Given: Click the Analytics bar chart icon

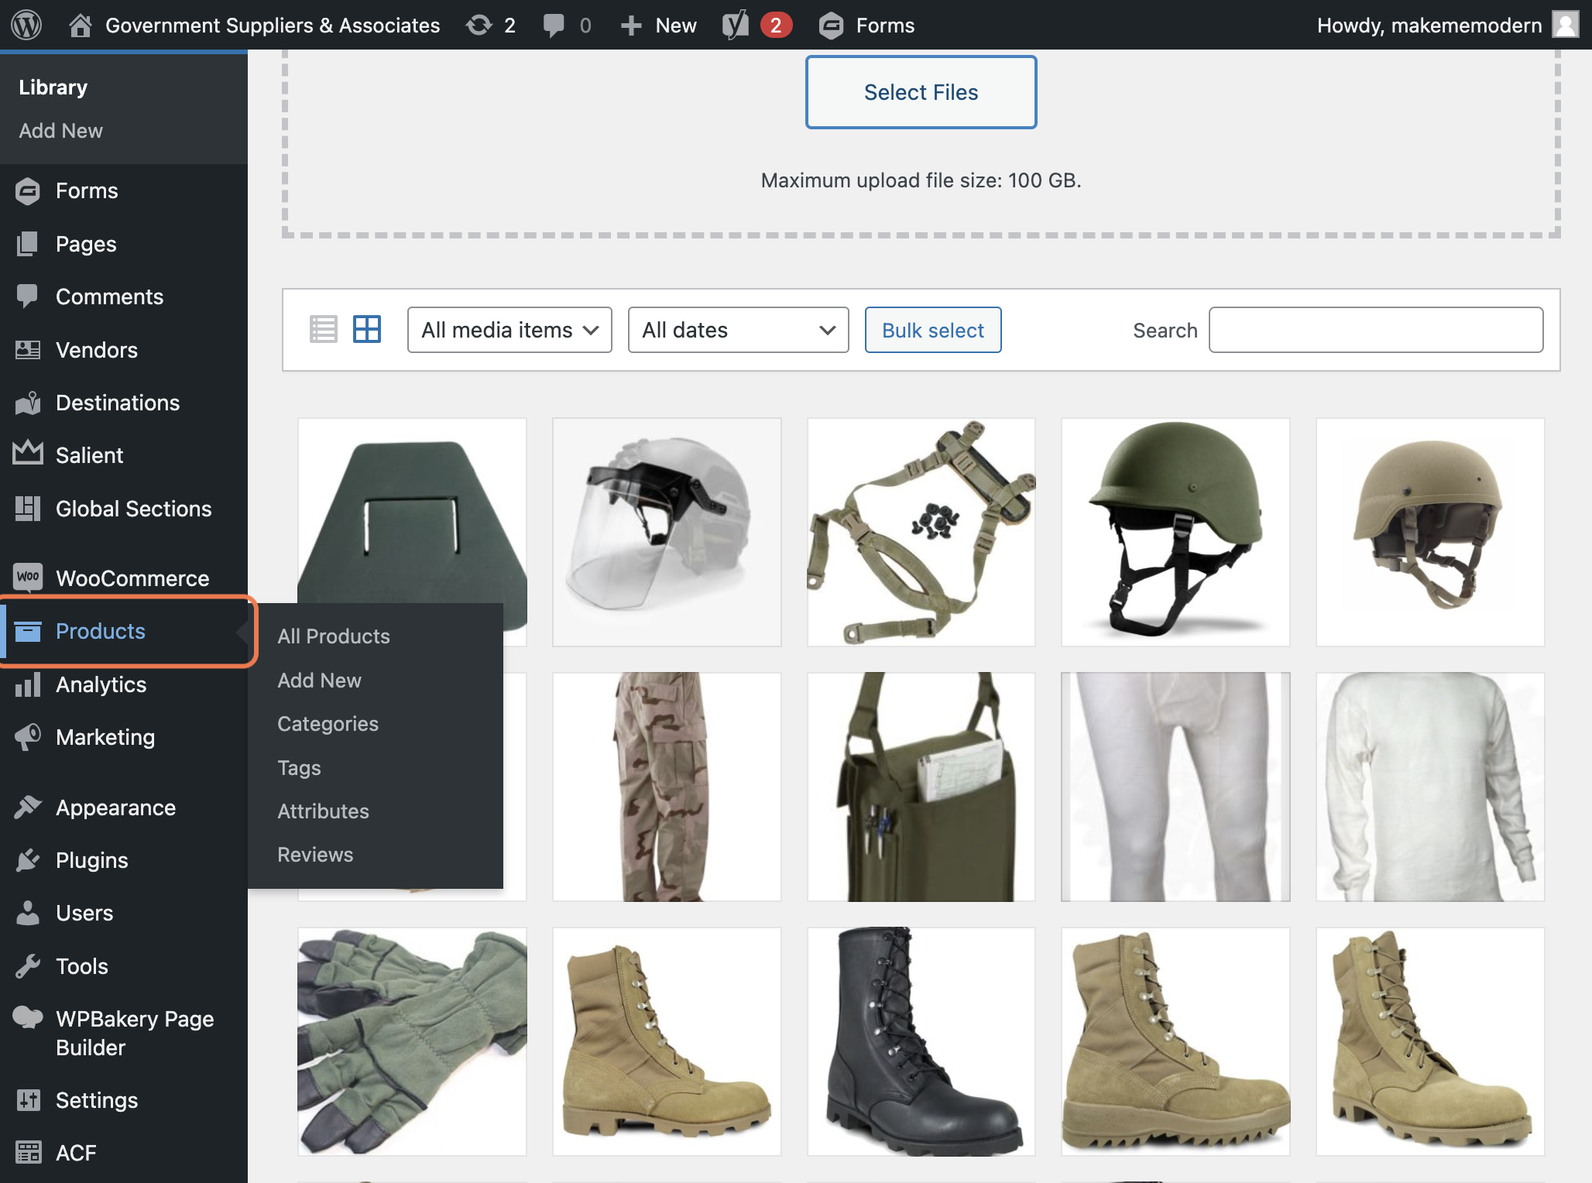Looking at the screenshot, I should click(28, 684).
